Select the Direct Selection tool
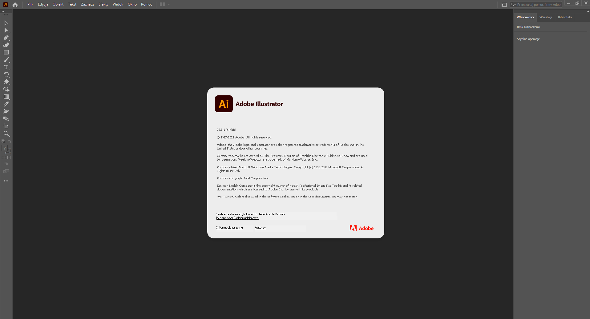 point(6,30)
